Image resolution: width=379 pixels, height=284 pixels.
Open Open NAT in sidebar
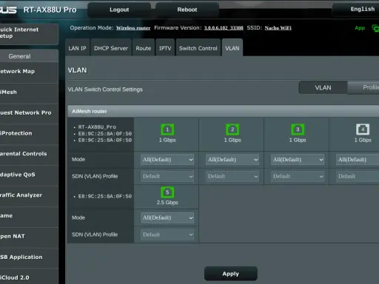[29, 237]
